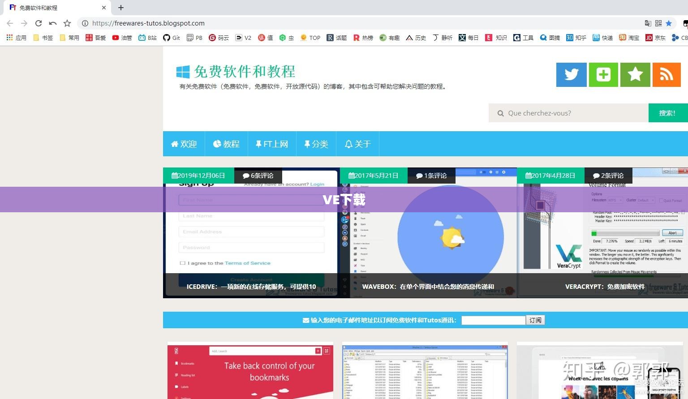Open the 图摘 bookmark
The image size is (688, 399).
click(x=550, y=38)
